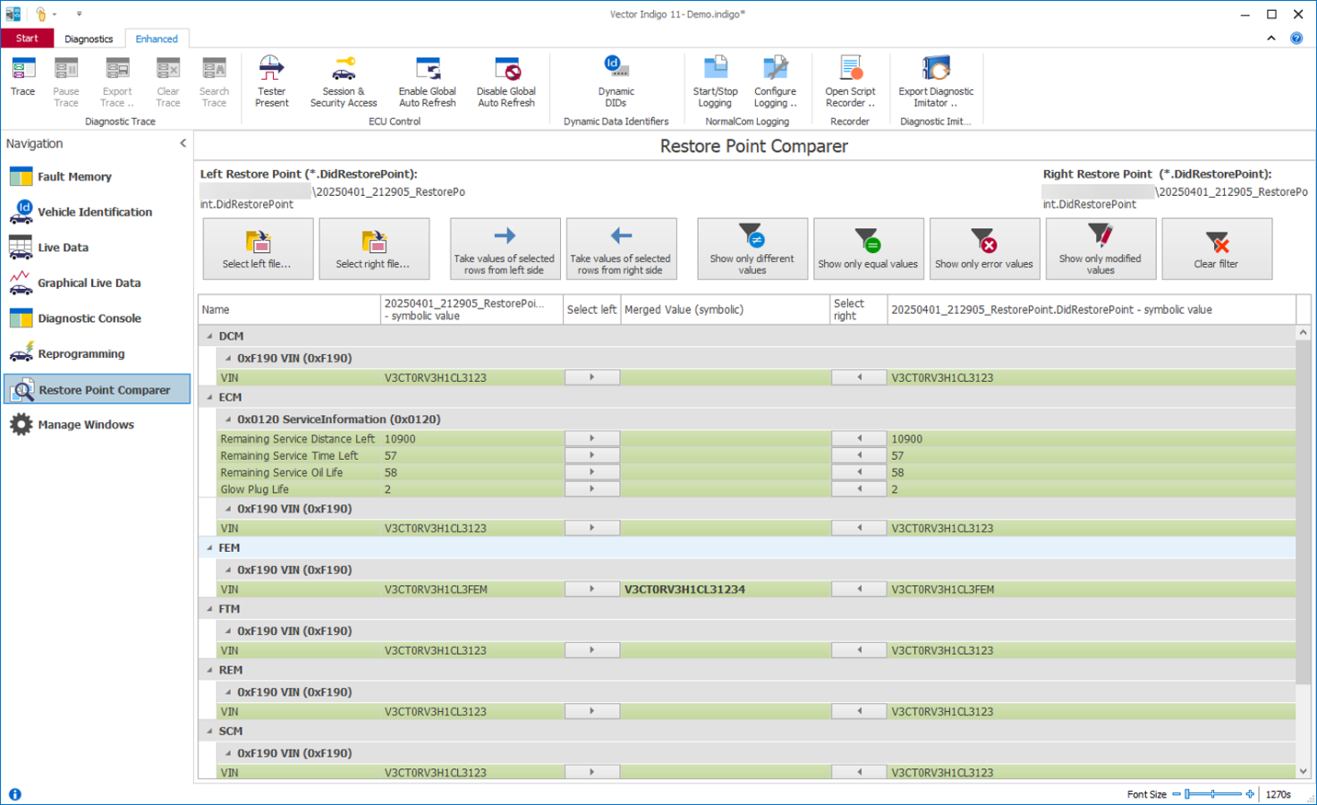The height and width of the screenshot is (805, 1317).
Task: Click Select right file button
Action: (374, 249)
